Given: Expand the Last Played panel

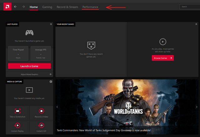Looking at the screenshot, I should [x=51, y=24].
